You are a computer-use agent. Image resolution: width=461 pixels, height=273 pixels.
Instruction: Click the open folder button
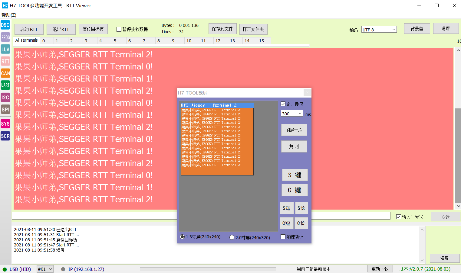253,29
